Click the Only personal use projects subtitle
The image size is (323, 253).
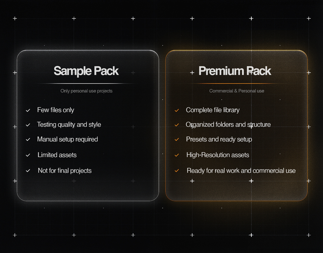[86, 91]
